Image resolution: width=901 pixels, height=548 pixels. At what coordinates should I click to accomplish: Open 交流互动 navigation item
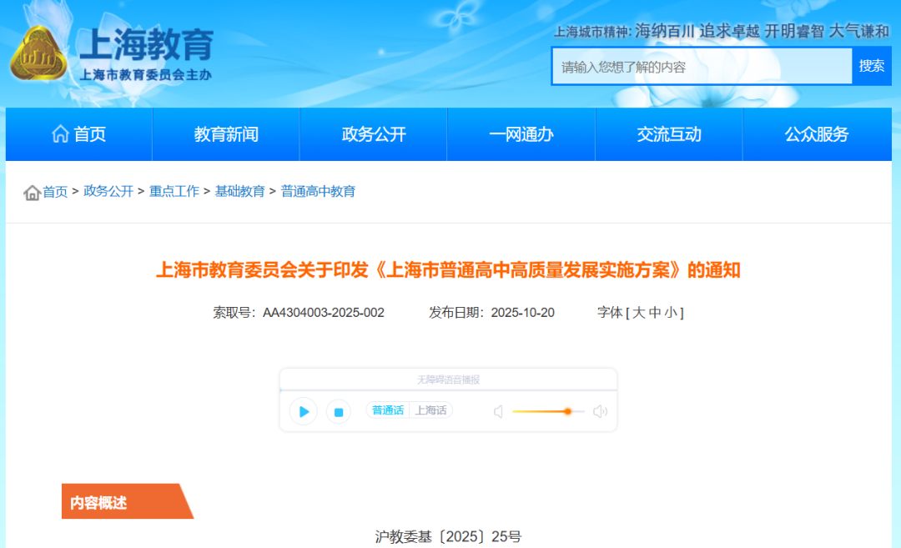click(x=669, y=134)
